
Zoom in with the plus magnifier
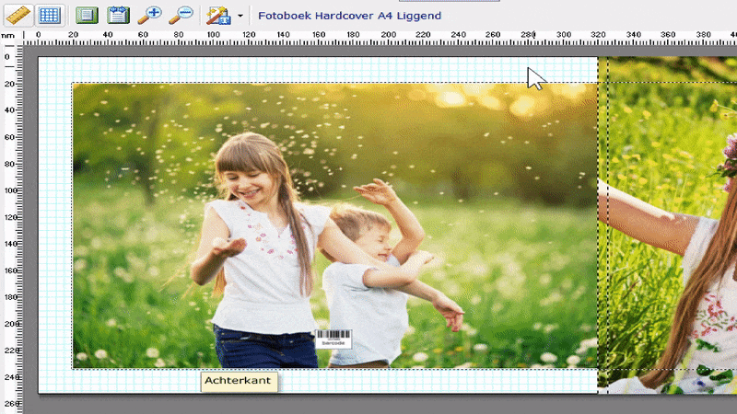(x=150, y=15)
